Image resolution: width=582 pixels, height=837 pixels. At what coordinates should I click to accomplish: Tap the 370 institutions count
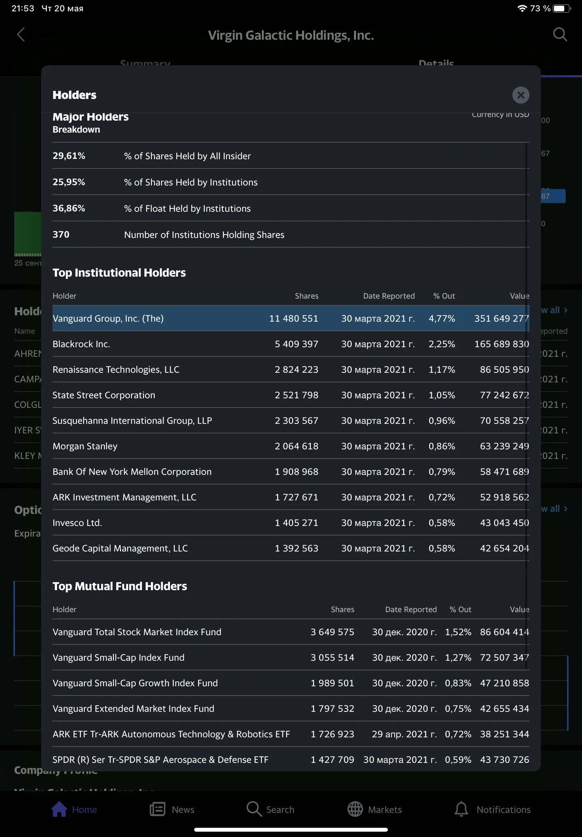coord(61,235)
